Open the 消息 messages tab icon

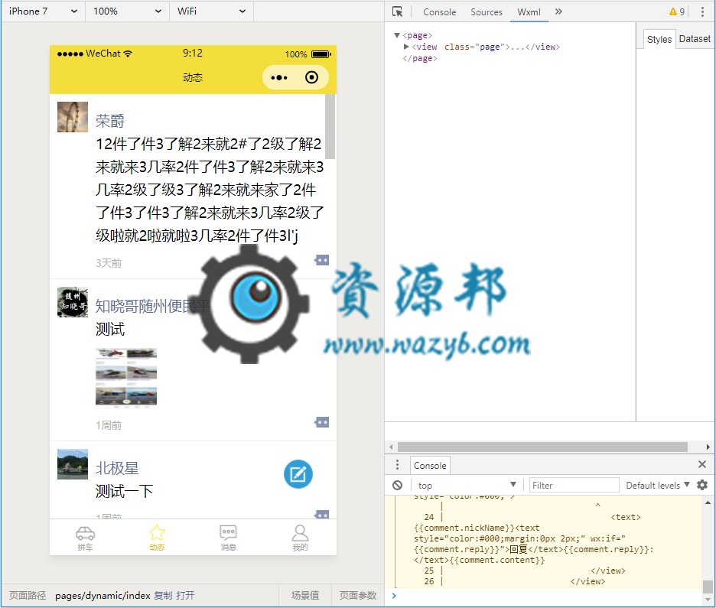(228, 532)
